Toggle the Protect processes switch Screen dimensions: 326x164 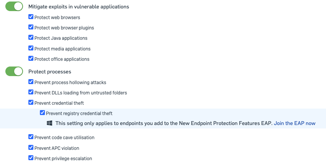click(14, 71)
